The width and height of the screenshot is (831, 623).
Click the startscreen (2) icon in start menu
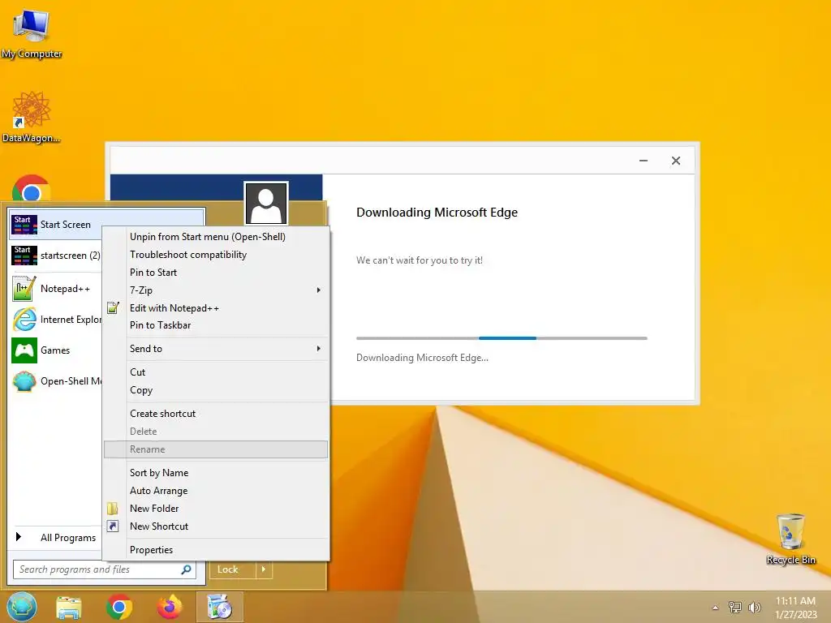tap(24, 256)
